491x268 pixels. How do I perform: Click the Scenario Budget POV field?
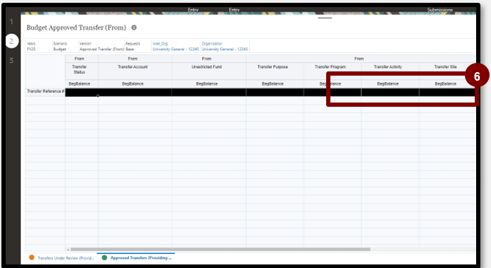60,47
